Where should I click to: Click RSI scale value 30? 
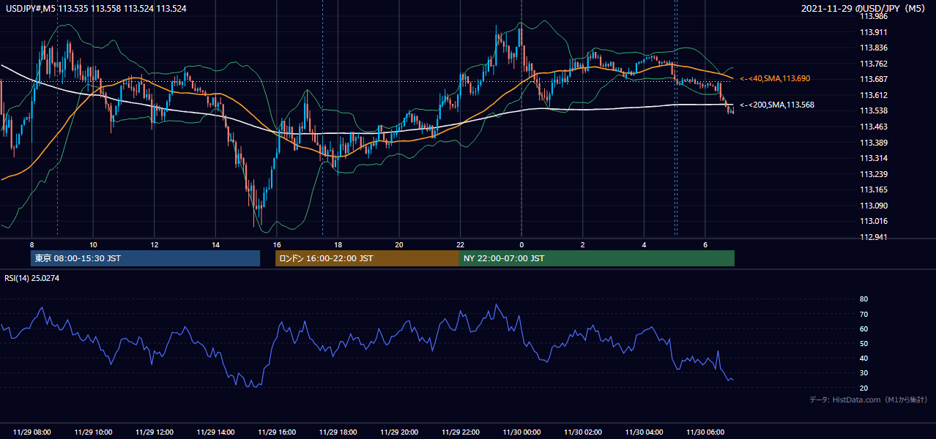863,373
